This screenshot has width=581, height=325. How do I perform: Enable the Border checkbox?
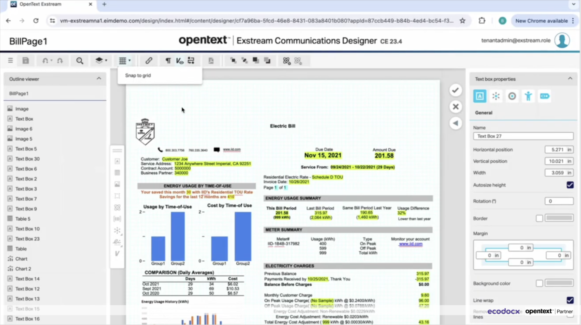[x=539, y=218]
